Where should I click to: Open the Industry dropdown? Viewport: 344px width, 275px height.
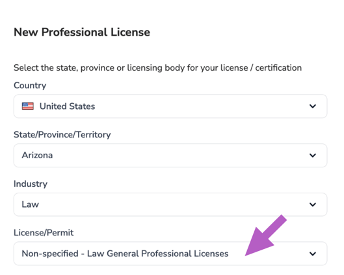[170, 205]
